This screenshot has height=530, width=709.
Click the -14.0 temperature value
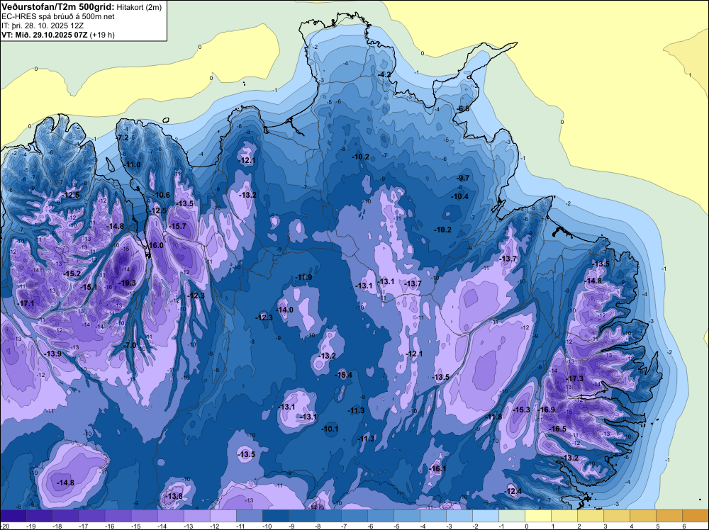285,310
